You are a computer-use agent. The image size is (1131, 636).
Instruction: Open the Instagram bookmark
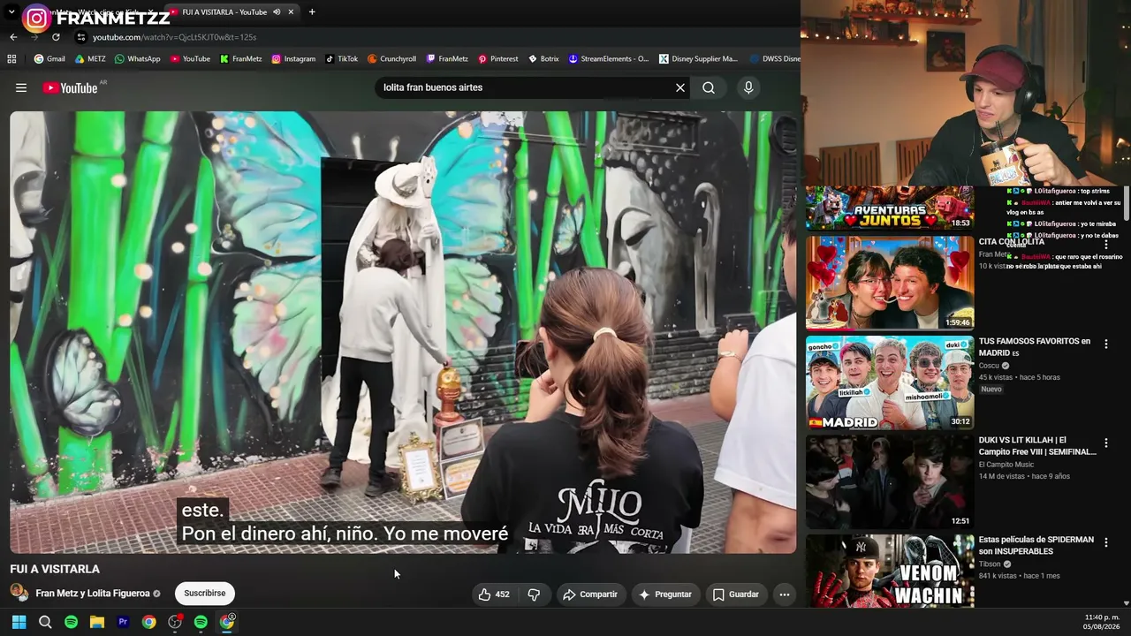tap(293, 59)
